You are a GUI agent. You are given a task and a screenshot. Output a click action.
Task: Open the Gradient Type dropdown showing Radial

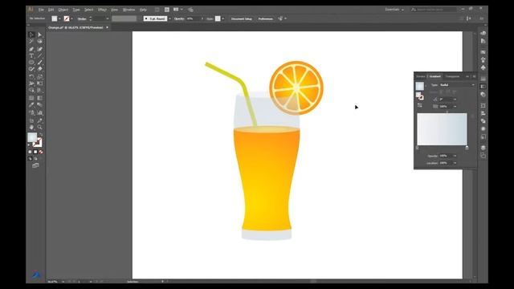point(457,85)
